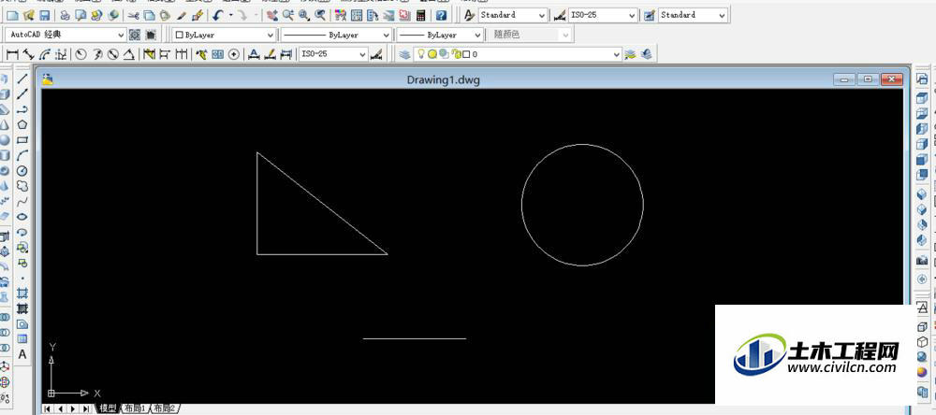Screen dimensions: 936x415
Task: Select the Aligned Dimension tool
Action: click(x=29, y=54)
